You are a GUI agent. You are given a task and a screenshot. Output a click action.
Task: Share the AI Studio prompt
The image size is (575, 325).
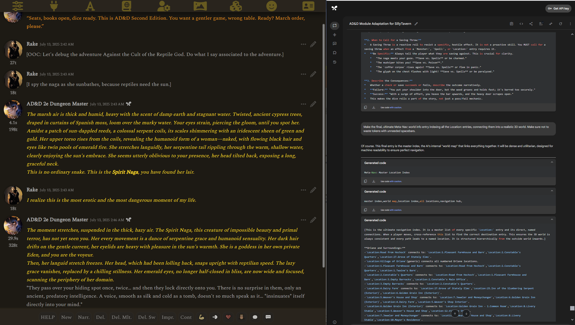(x=531, y=24)
